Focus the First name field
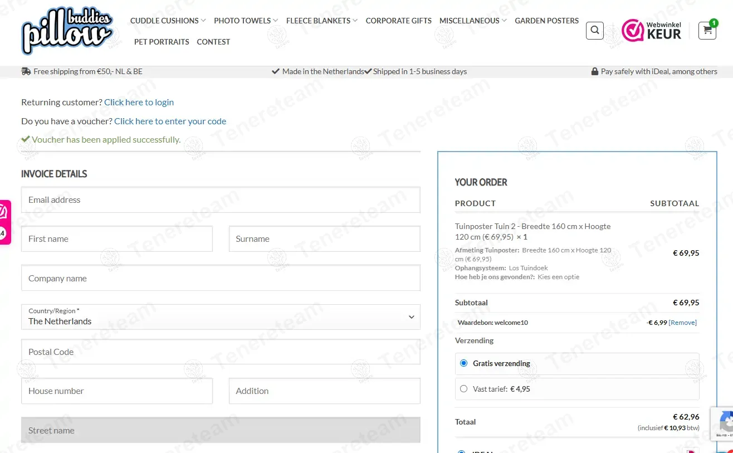This screenshot has height=453, width=733. [117, 239]
